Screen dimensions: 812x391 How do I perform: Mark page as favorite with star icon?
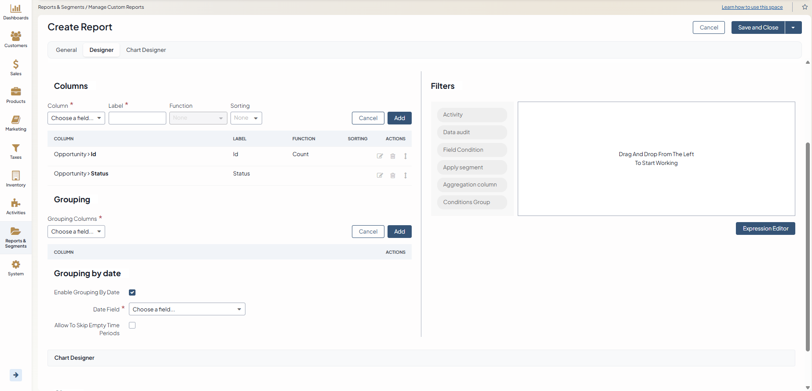click(805, 7)
